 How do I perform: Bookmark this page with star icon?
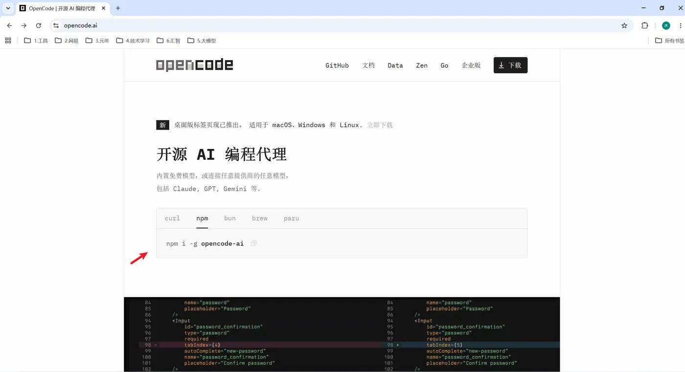[624, 25]
